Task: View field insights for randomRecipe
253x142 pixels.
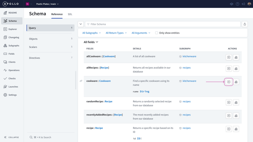Action: [236, 102]
